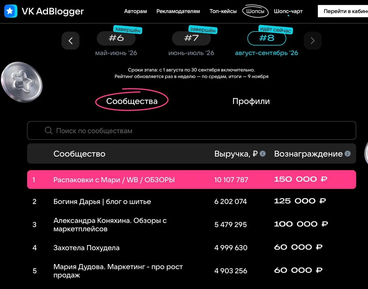This screenshot has height=289, width=368.
Task: Open the Топ-кейсы menu item
Action: coord(223,11)
